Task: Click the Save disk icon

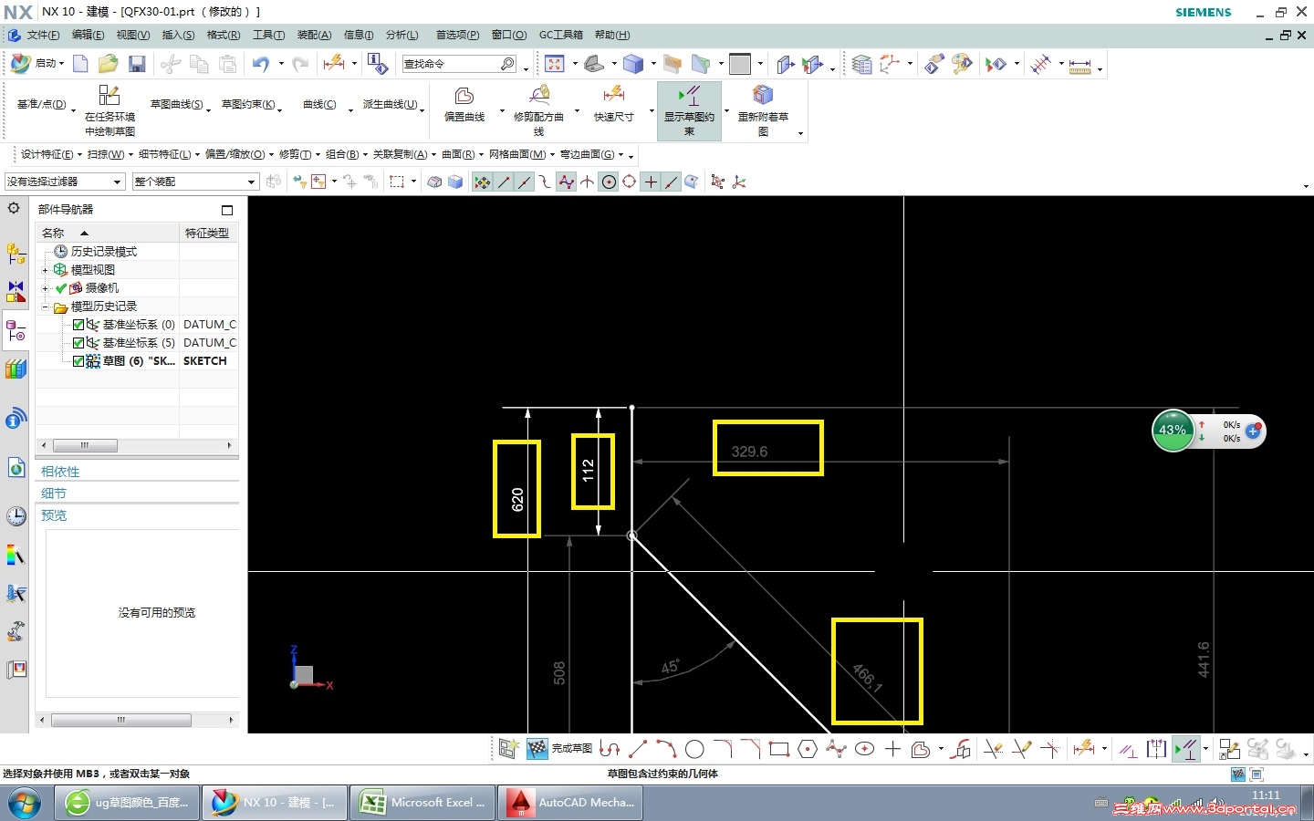Action: (137, 64)
